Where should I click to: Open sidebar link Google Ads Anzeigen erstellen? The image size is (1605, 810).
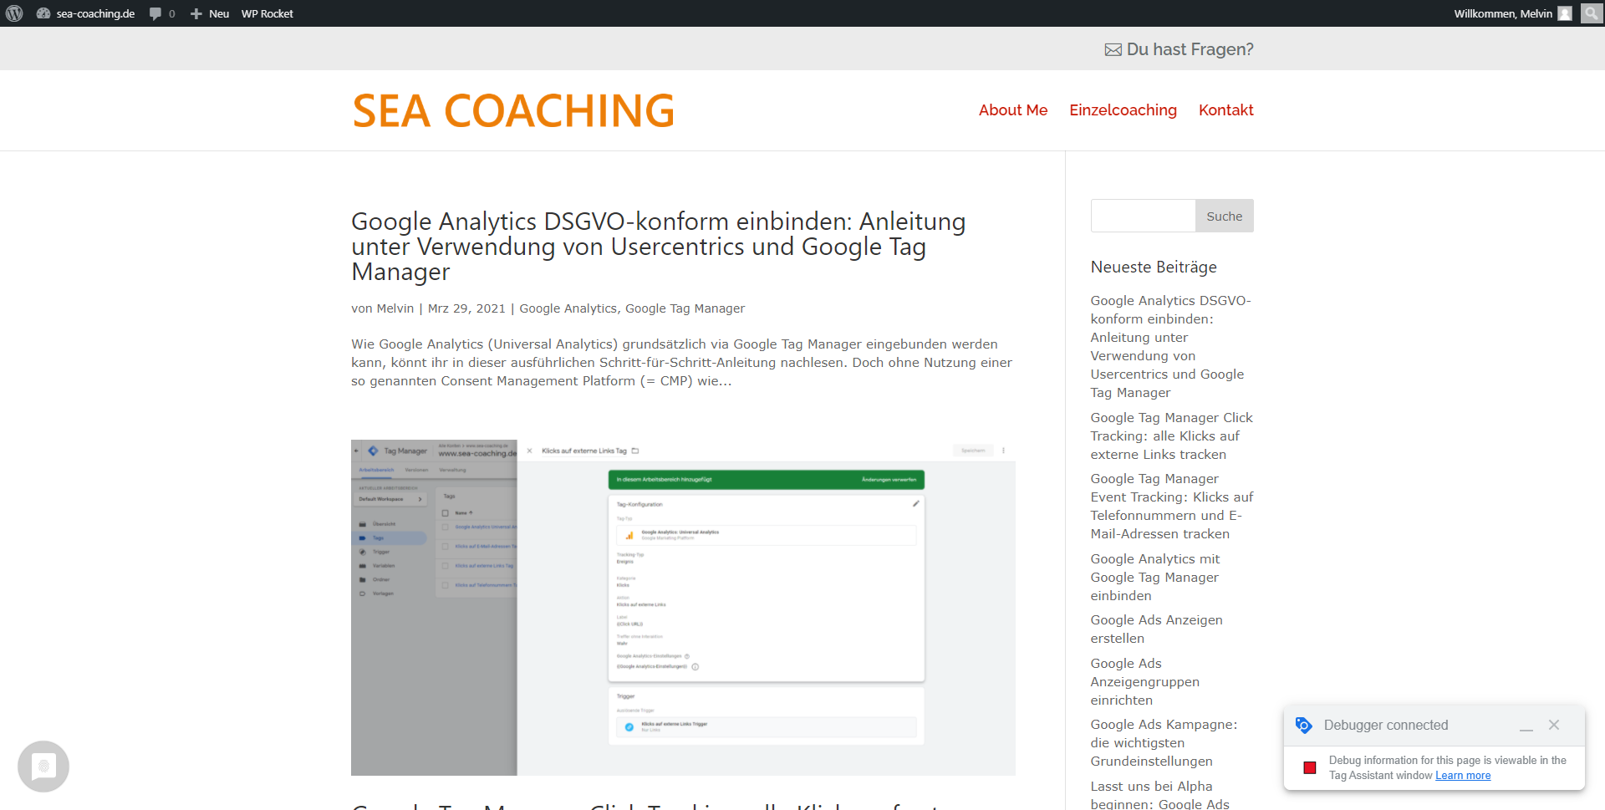pos(1156,629)
